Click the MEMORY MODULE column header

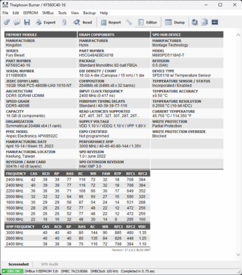[41, 35]
